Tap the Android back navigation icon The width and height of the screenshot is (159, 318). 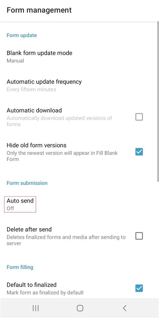[124, 308]
